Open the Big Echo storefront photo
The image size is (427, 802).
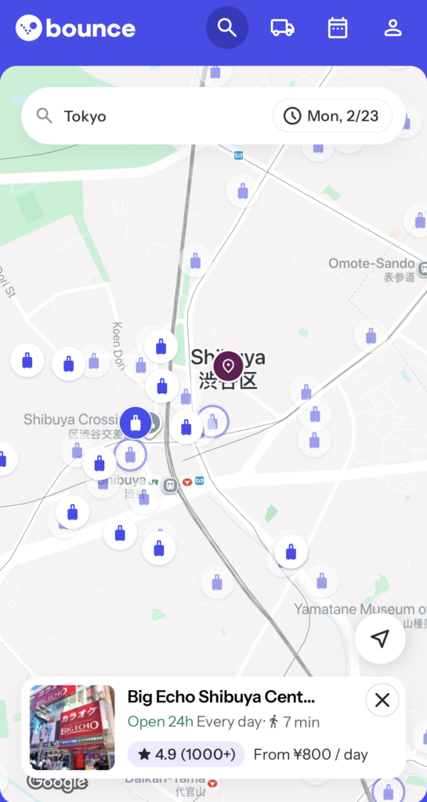[72, 728]
